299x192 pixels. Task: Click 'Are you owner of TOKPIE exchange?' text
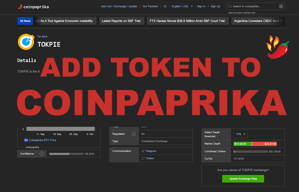pyautogui.click(x=243, y=170)
